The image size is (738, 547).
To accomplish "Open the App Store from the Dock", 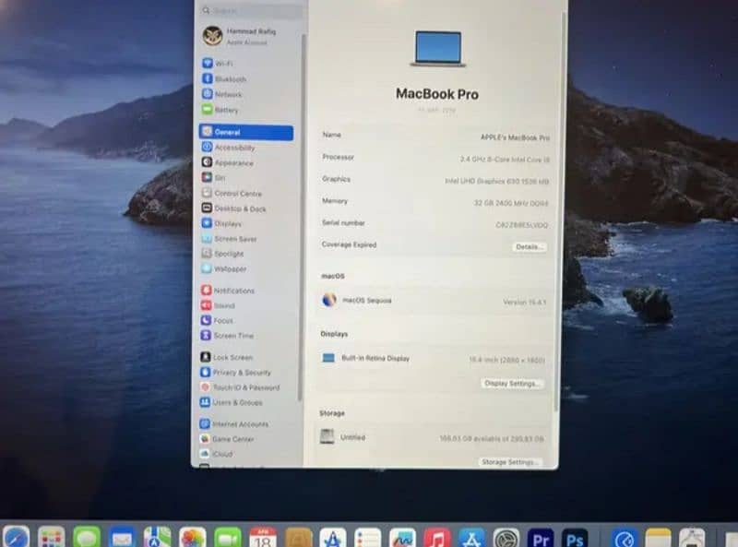I will pyautogui.click(x=471, y=538).
